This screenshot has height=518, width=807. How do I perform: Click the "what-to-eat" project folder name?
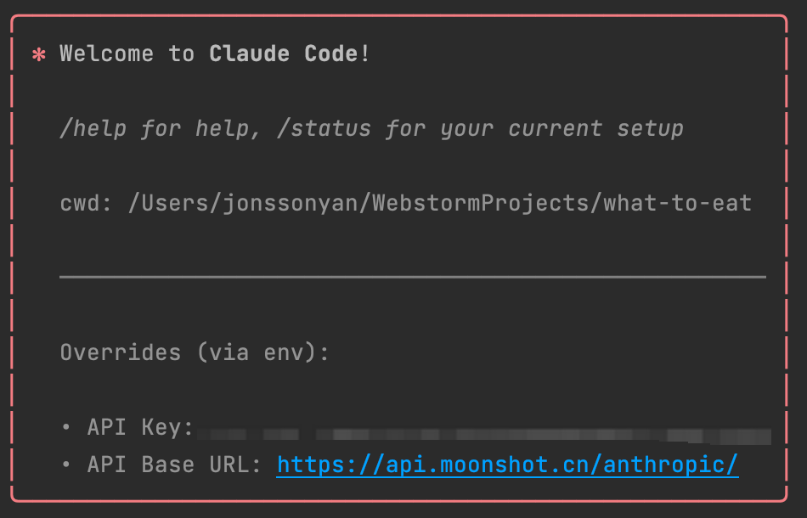point(677,204)
